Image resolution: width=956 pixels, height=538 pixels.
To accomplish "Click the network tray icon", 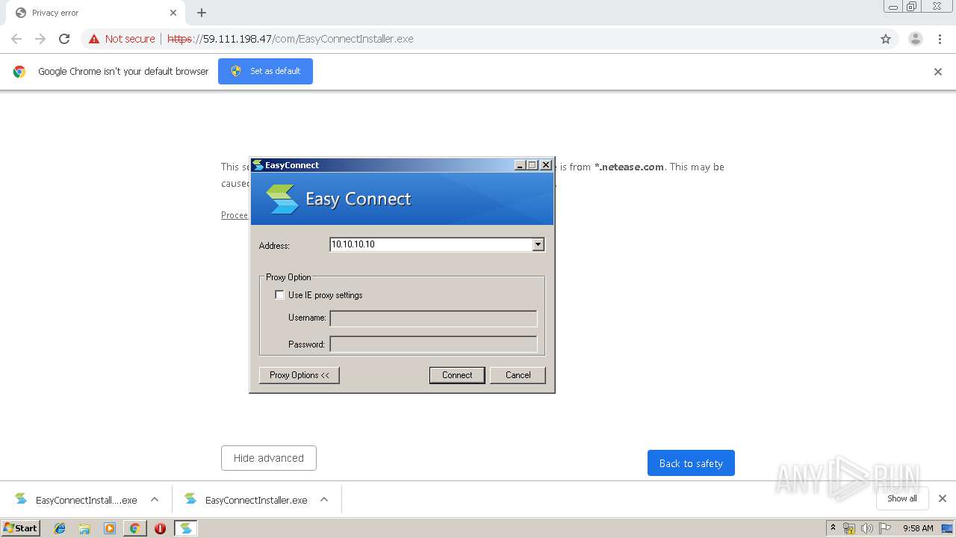I will 849,528.
